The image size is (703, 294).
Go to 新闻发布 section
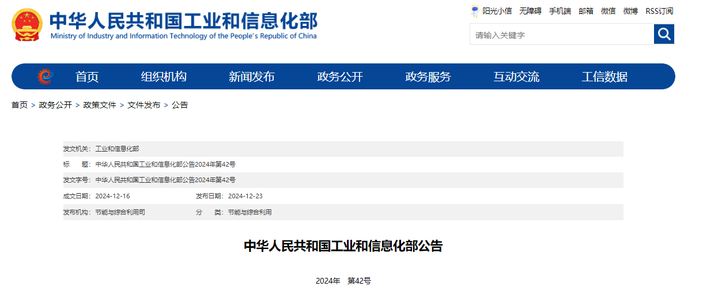click(x=252, y=77)
